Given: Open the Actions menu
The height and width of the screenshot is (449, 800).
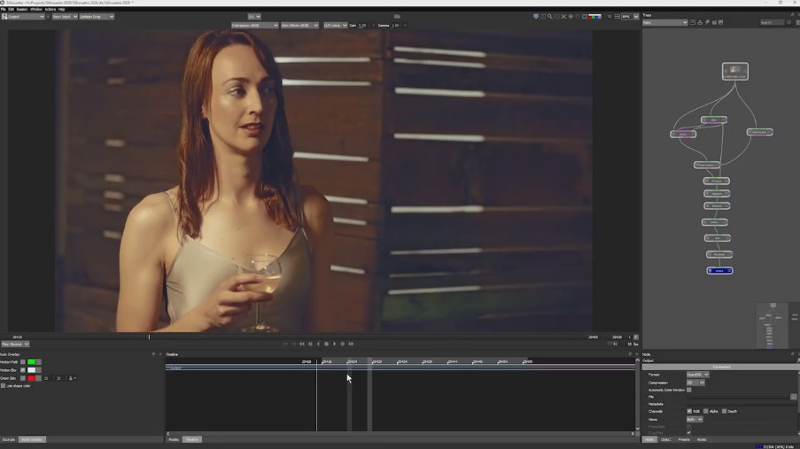Looking at the screenshot, I should 50,9.
